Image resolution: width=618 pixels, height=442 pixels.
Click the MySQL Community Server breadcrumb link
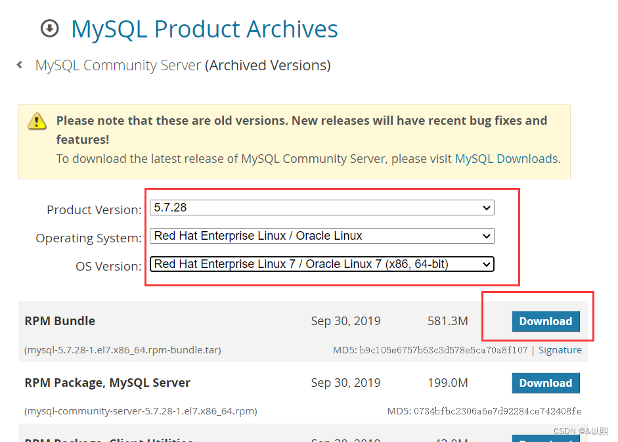118,65
